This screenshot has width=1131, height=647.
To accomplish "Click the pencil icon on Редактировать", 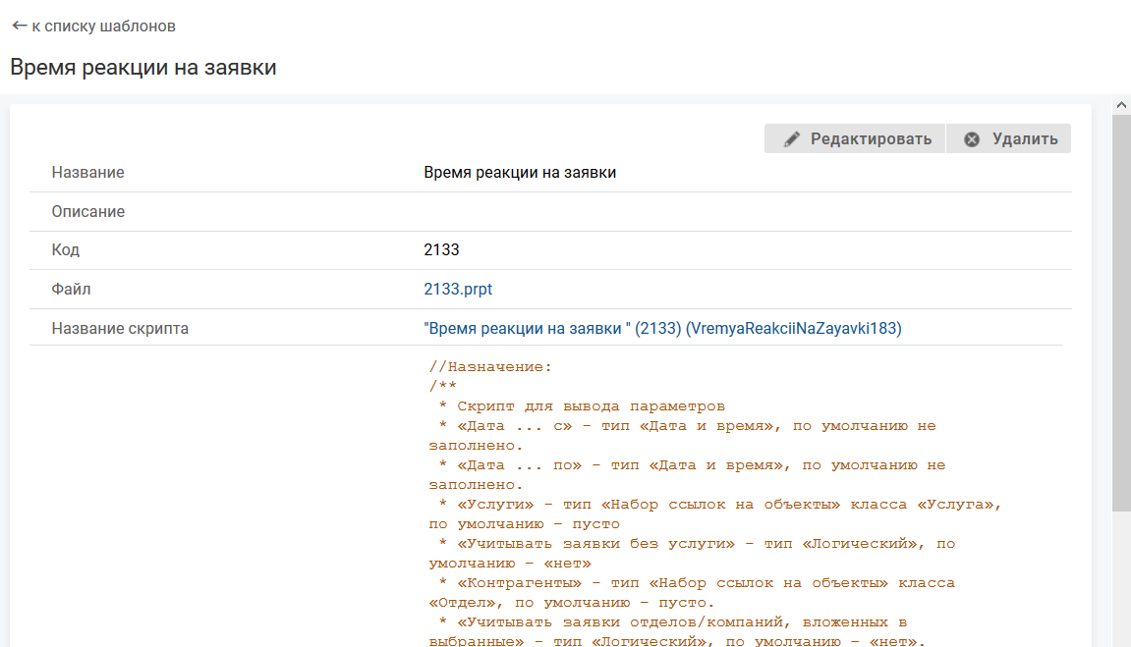I will tap(791, 139).
